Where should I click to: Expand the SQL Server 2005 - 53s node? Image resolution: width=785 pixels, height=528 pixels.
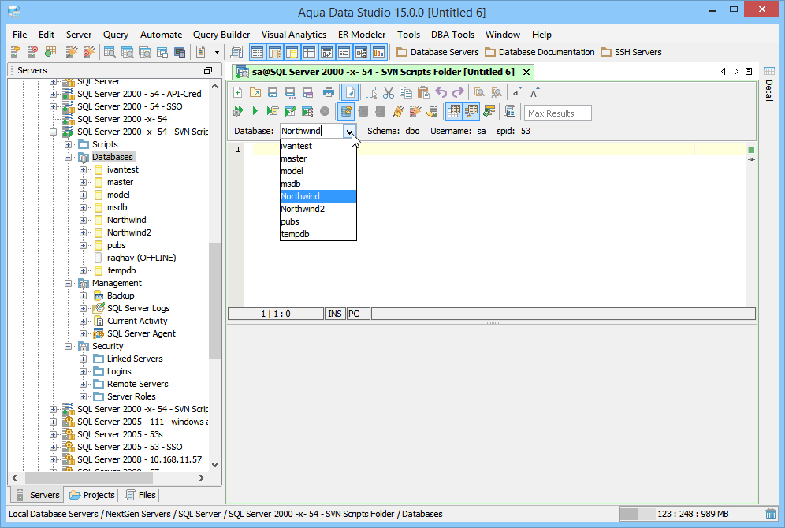coord(53,434)
